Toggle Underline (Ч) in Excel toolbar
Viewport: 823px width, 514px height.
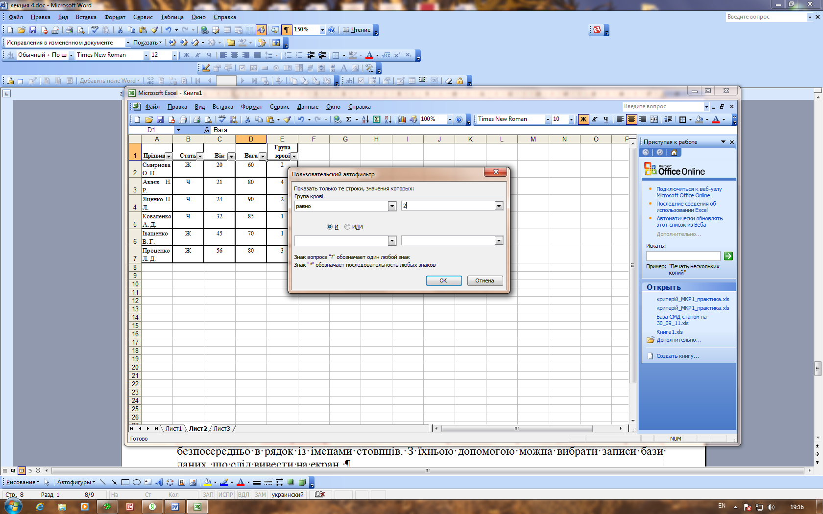click(x=605, y=119)
